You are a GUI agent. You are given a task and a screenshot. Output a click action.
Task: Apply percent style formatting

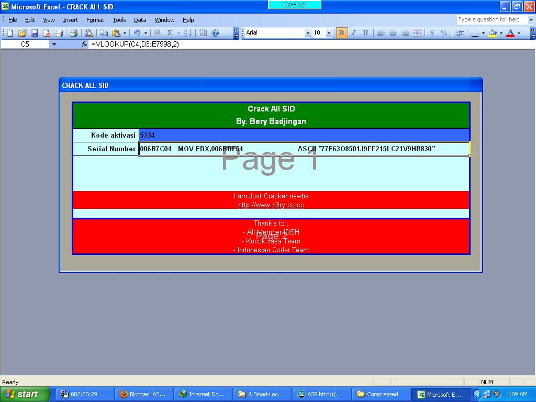pos(444,33)
